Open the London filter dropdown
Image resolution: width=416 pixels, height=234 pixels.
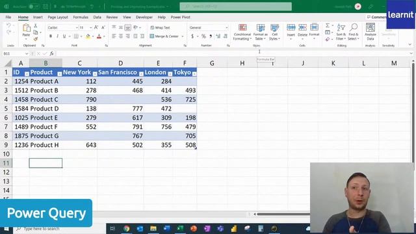click(170, 74)
